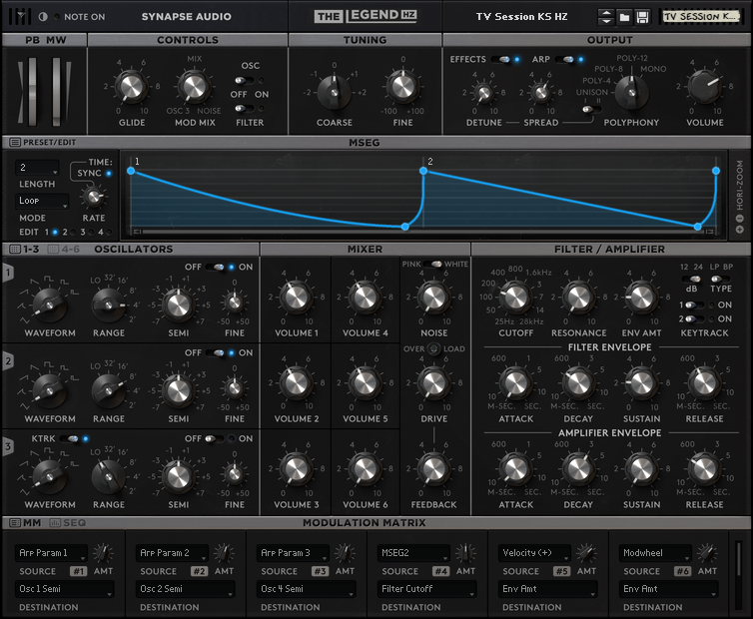Open slot #2 source Arp Param 2 dropdown

coord(172,553)
